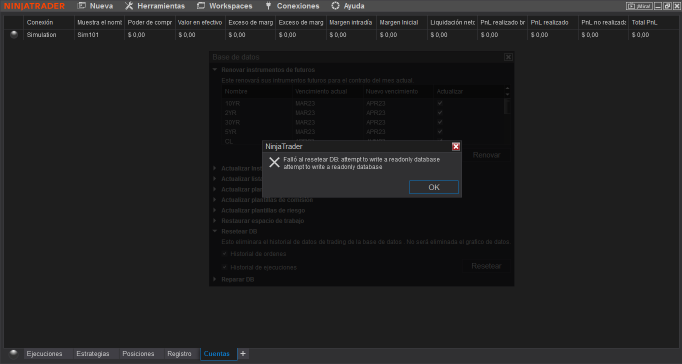Expand Actualizar plantillas de riesgo
Viewport: 682px width, 364px height.
[x=215, y=210]
